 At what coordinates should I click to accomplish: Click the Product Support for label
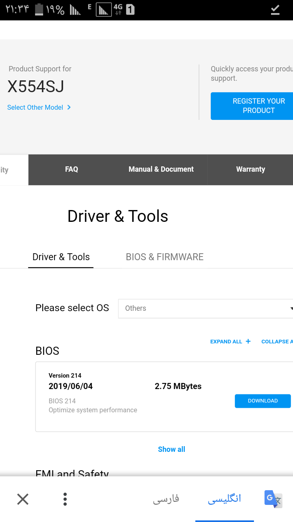click(40, 69)
